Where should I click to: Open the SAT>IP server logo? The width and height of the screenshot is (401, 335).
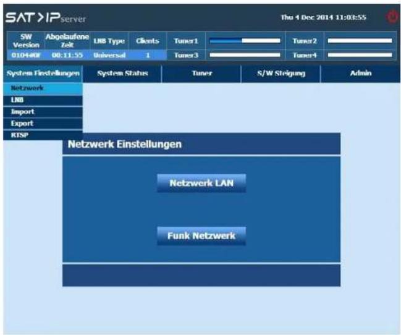[46, 18]
